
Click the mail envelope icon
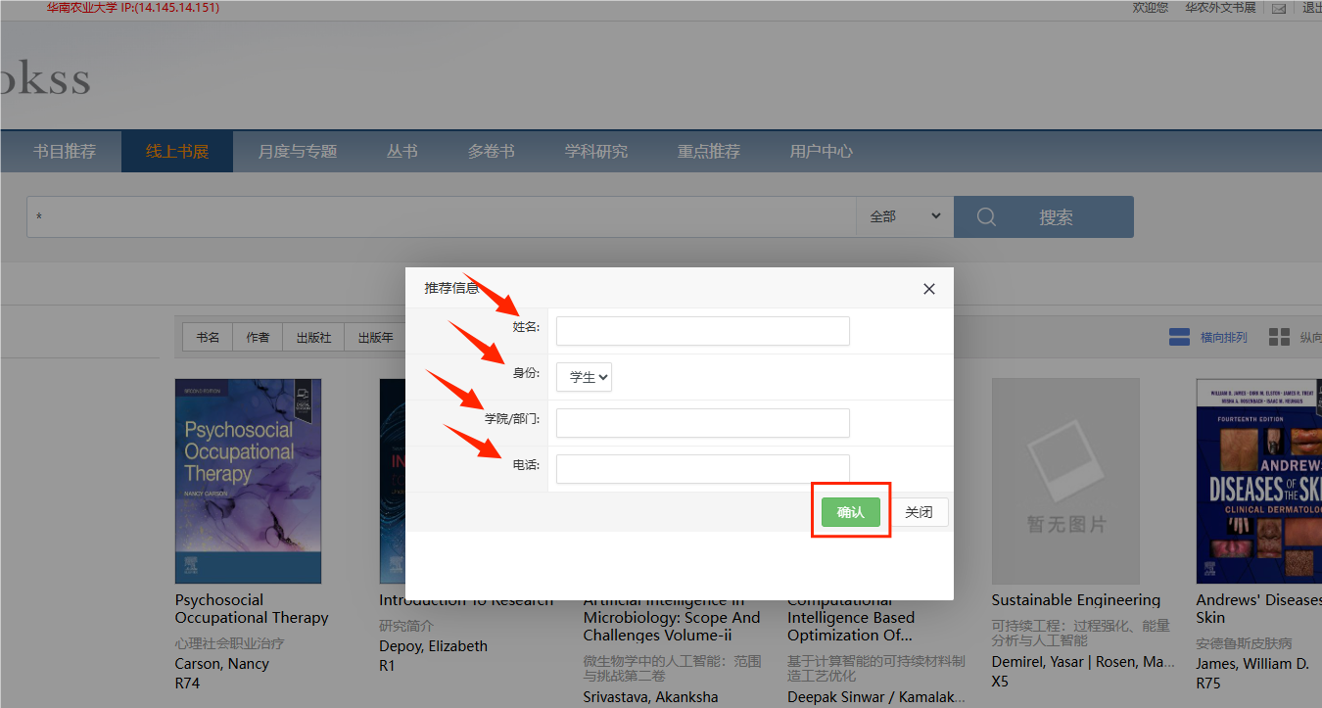(1279, 9)
